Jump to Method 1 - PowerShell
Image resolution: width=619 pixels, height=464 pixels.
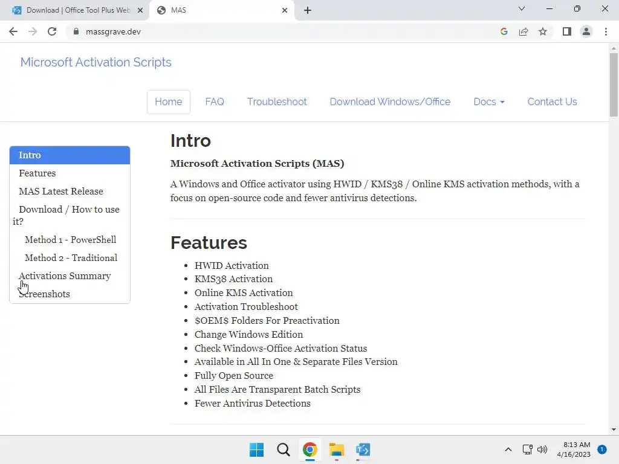[x=71, y=240]
